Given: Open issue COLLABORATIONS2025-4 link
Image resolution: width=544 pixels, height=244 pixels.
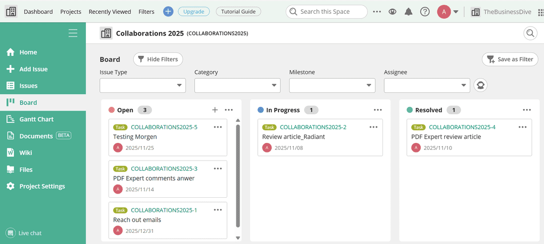Looking at the screenshot, I should pyautogui.click(x=462, y=127).
